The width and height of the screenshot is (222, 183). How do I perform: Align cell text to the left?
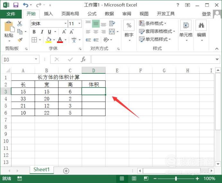(x=88, y=32)
